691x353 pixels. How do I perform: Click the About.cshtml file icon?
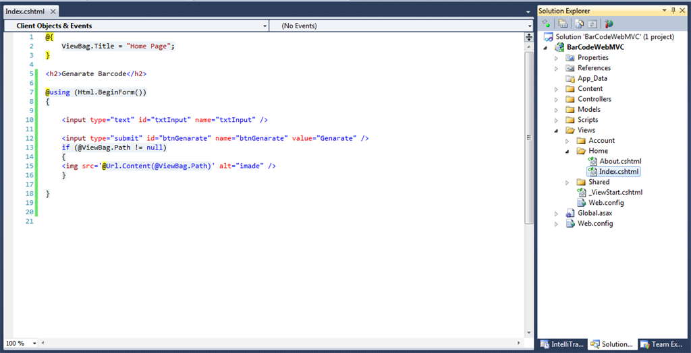click(x=592, y=161)
